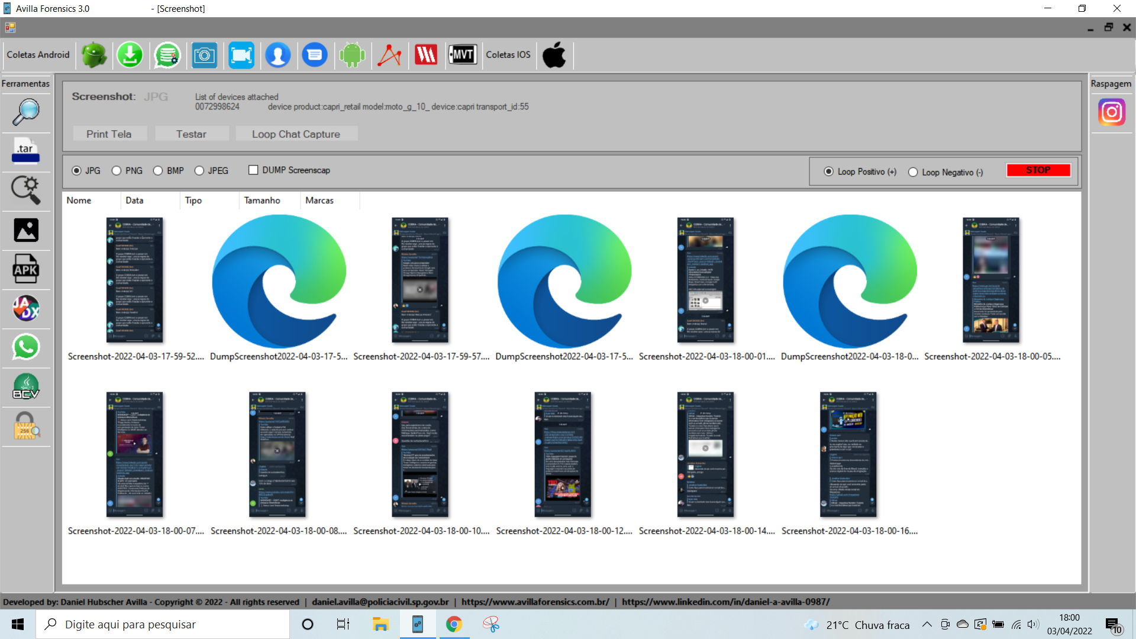Open the magnifying glass search tool

(26, 112)
